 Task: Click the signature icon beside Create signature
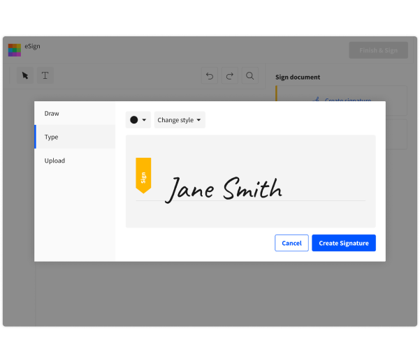point(317,100)
